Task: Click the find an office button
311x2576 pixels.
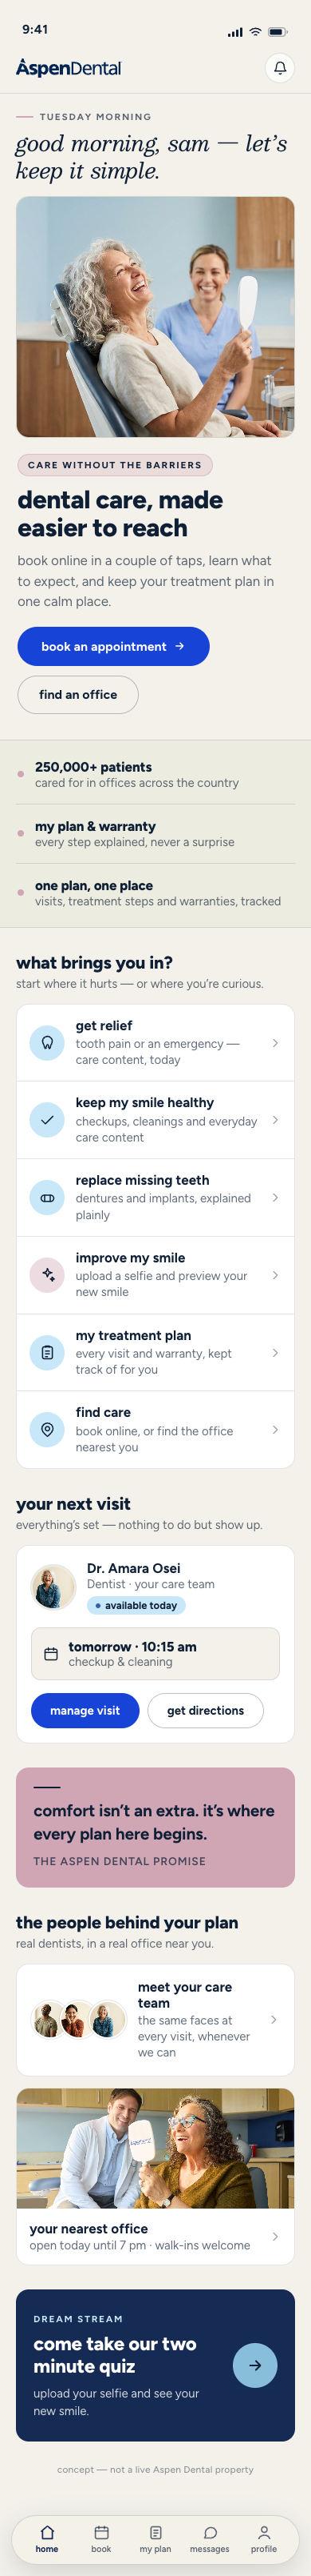Action: [x=78, y=694]
